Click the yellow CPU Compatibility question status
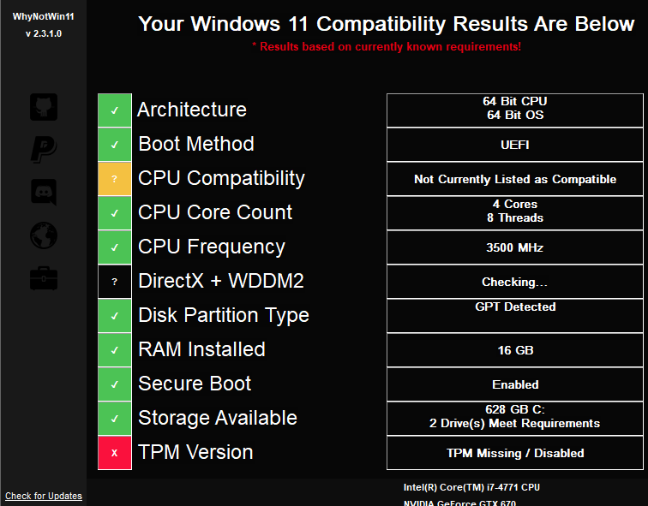This screenshot has height=506, width=648. [115, 179]
